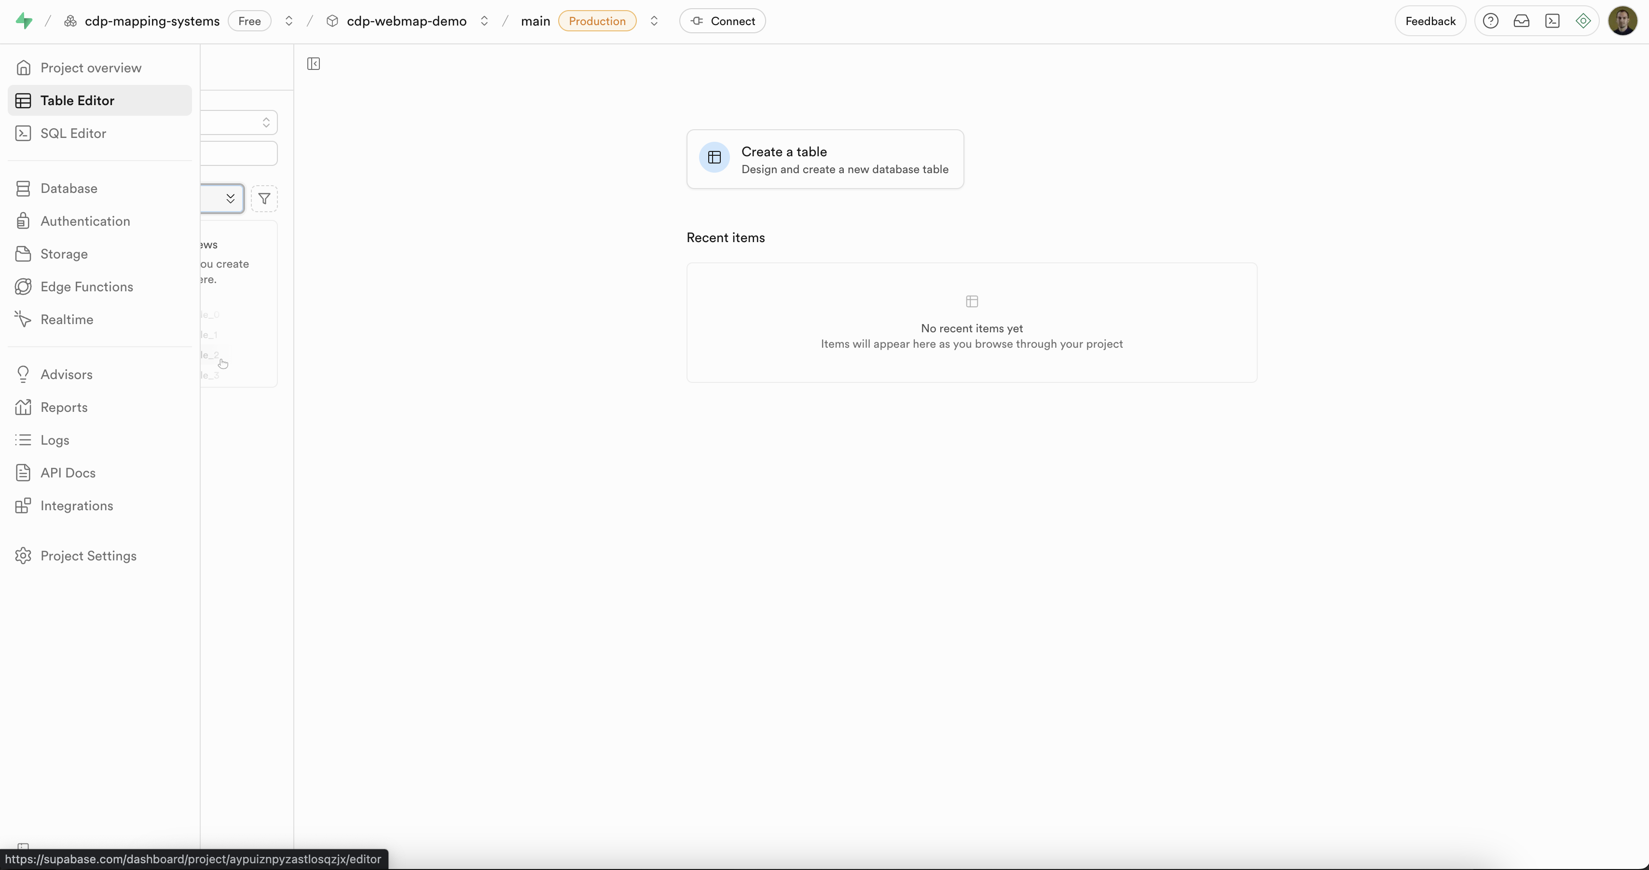1649x870 pixels.
Task: Open the help question mark icon
Action: pyautogui.click(x=1490, y=21)
